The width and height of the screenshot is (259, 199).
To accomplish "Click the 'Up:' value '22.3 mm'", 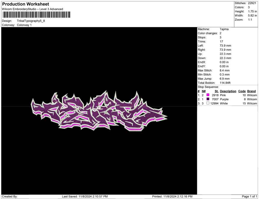I will (x=225, y=54).
